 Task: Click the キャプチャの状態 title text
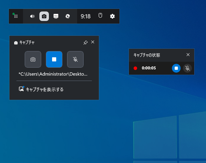147,55
